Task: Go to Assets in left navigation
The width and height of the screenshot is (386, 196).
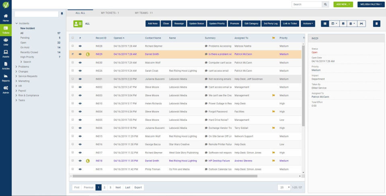Action: tap(6, 53)
